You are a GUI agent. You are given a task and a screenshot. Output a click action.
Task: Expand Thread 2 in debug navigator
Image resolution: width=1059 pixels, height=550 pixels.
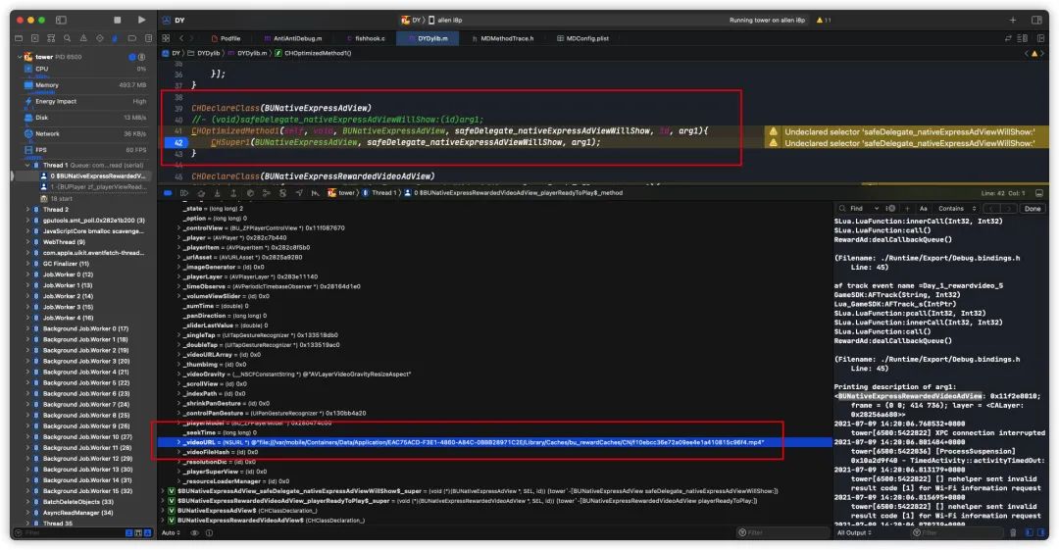pyautogui.click(x=27, y=210)
